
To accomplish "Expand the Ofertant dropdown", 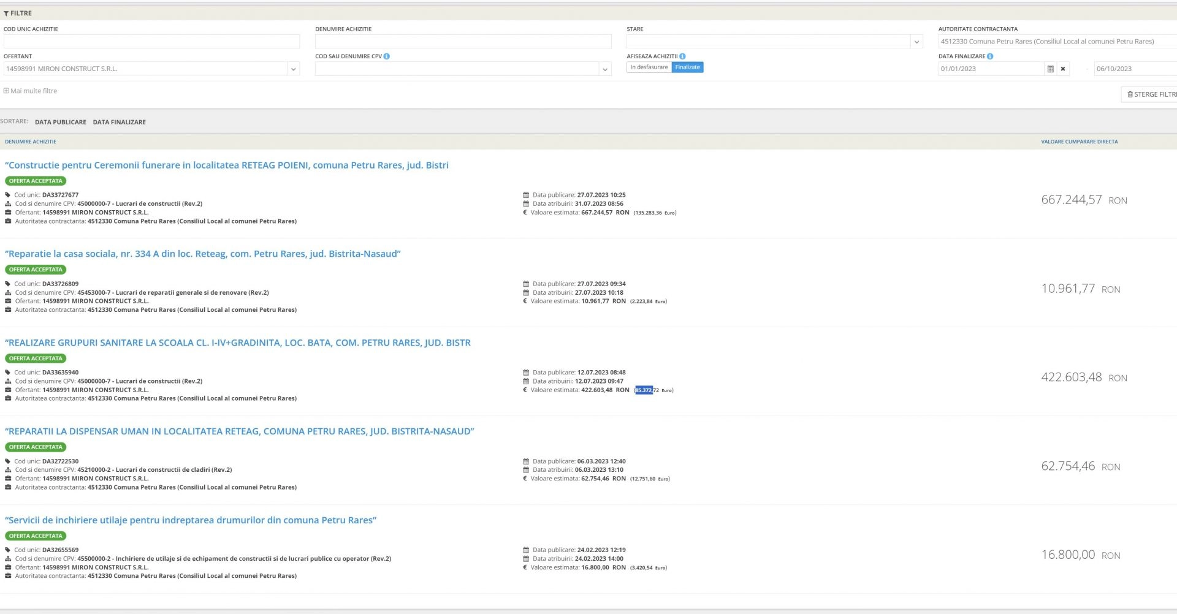I will click(293, 69).
